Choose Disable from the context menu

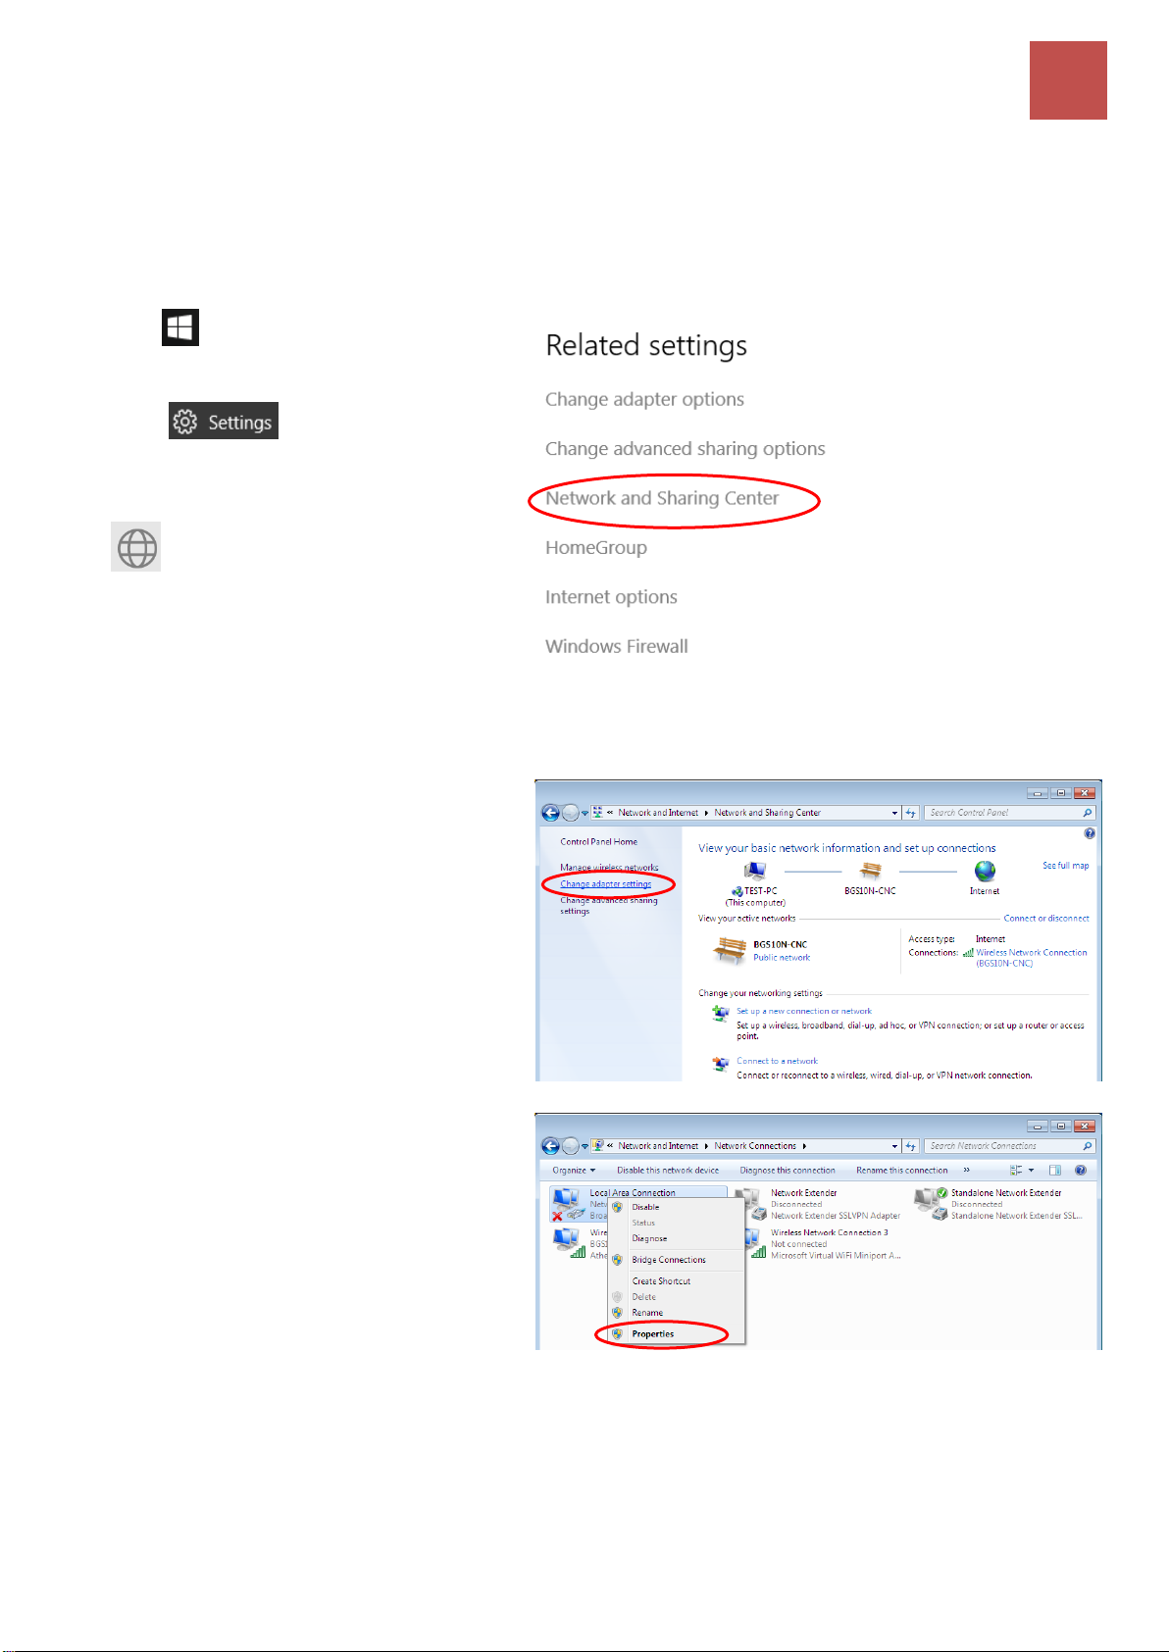point(676,1207)
